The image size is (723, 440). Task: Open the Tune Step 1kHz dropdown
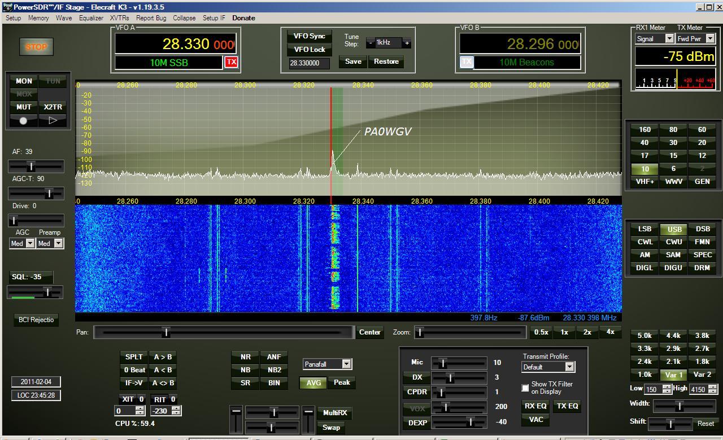pos(389,43)
